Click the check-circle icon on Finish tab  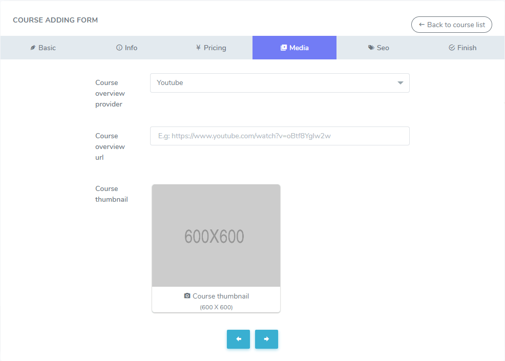[452, 48]
